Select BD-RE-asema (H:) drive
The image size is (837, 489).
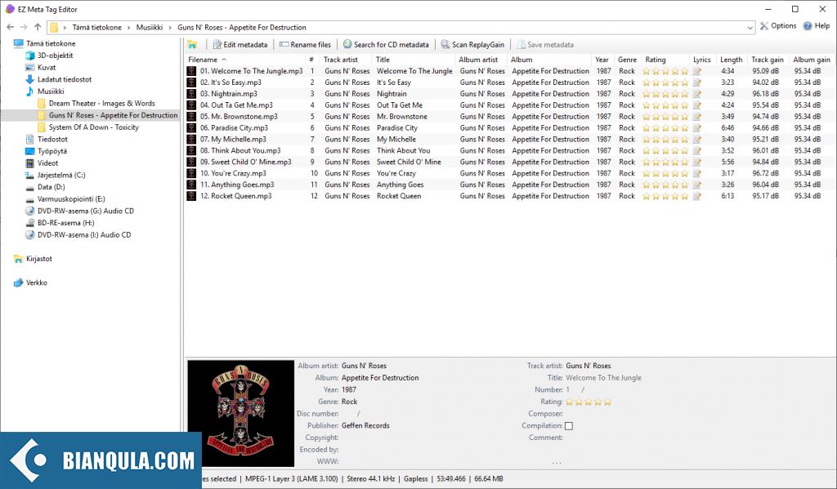65,223
